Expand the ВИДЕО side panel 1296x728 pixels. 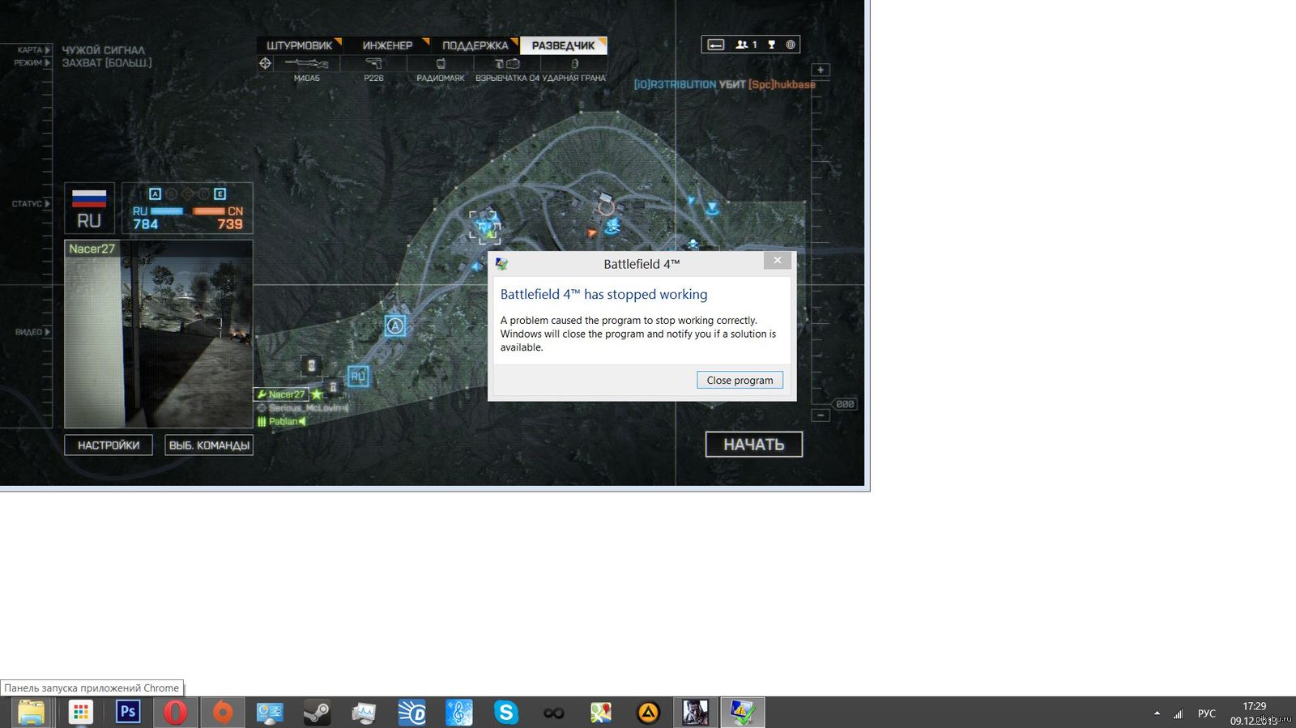(32, 332)
